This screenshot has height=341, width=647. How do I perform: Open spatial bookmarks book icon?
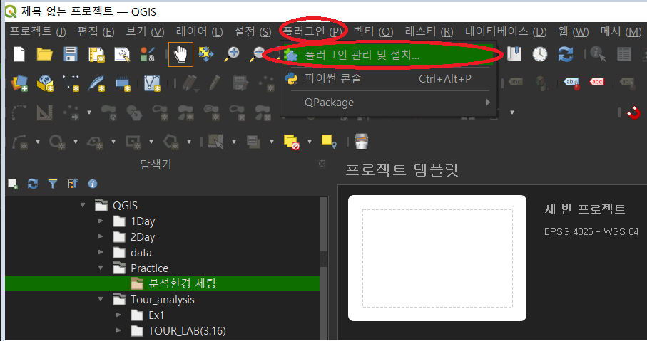point(514,53)
